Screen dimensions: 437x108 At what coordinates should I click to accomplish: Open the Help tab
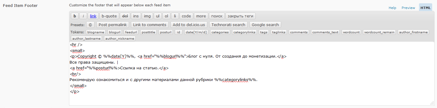392,8
